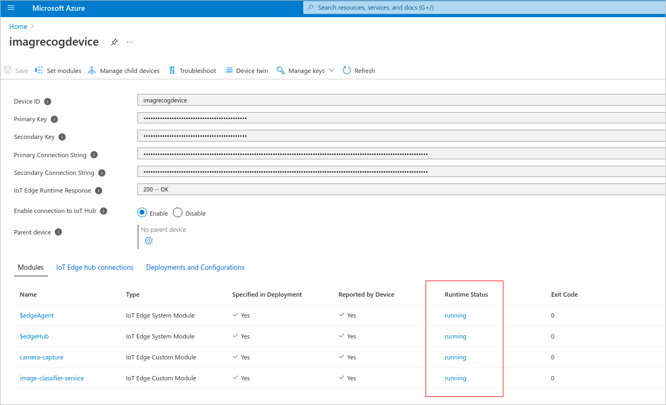
Task: View running status of camera-capture
Action: [456, 357]
